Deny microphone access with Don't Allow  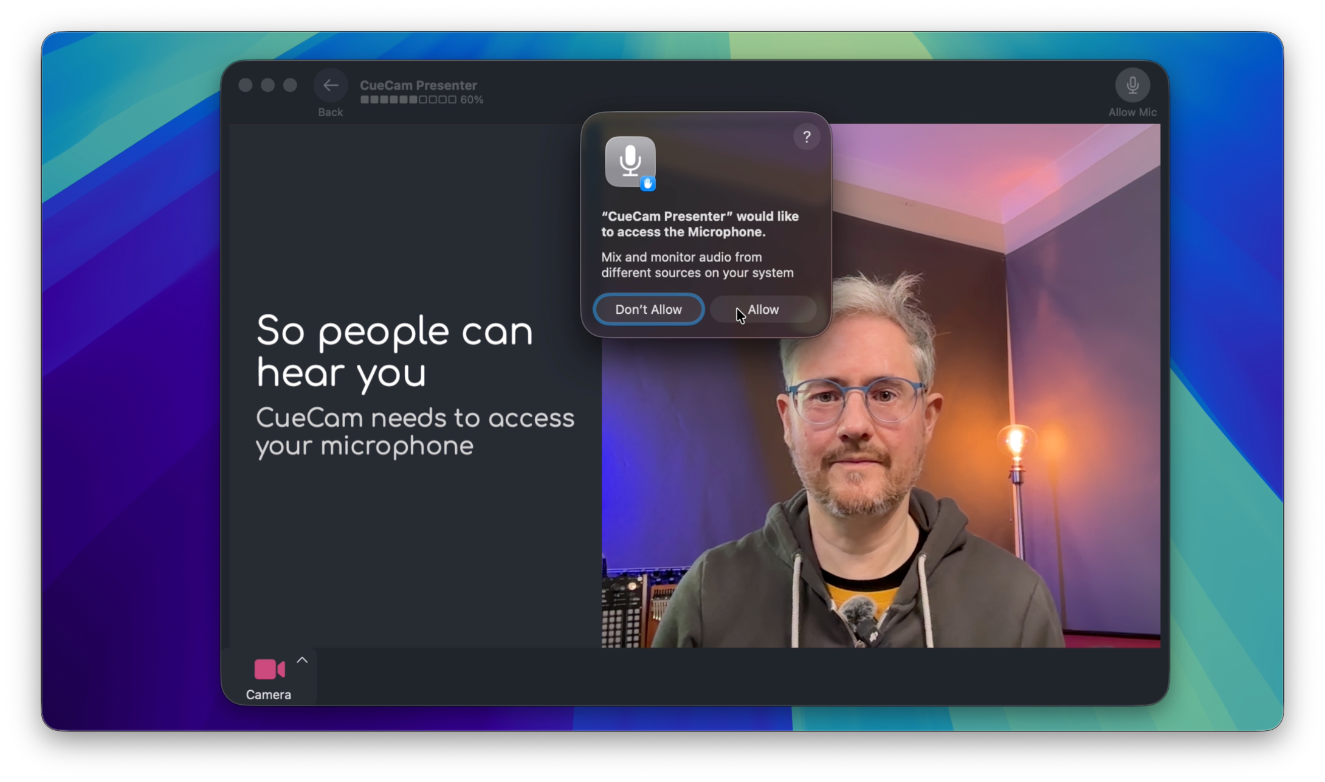[x=648, y=310]
